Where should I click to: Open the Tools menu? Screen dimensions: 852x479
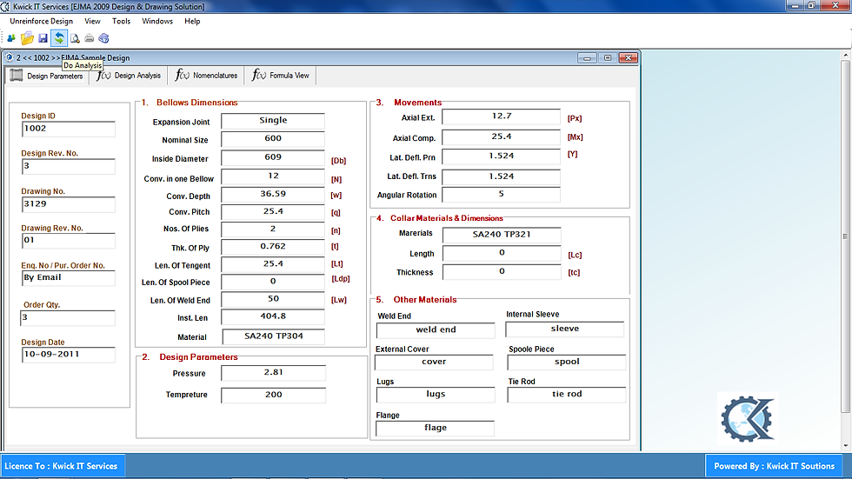[121, 21]
